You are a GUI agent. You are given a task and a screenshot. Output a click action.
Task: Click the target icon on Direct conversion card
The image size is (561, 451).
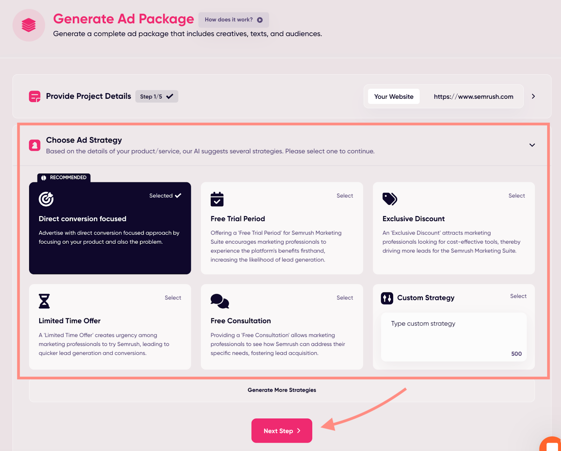click(x=46, y=199)
